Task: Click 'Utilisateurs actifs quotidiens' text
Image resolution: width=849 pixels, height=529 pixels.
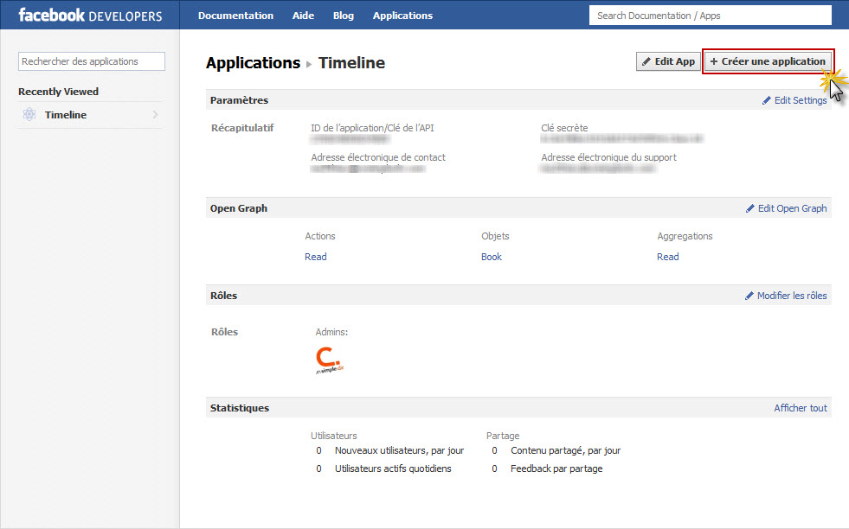Action: [x=393, y=468]
